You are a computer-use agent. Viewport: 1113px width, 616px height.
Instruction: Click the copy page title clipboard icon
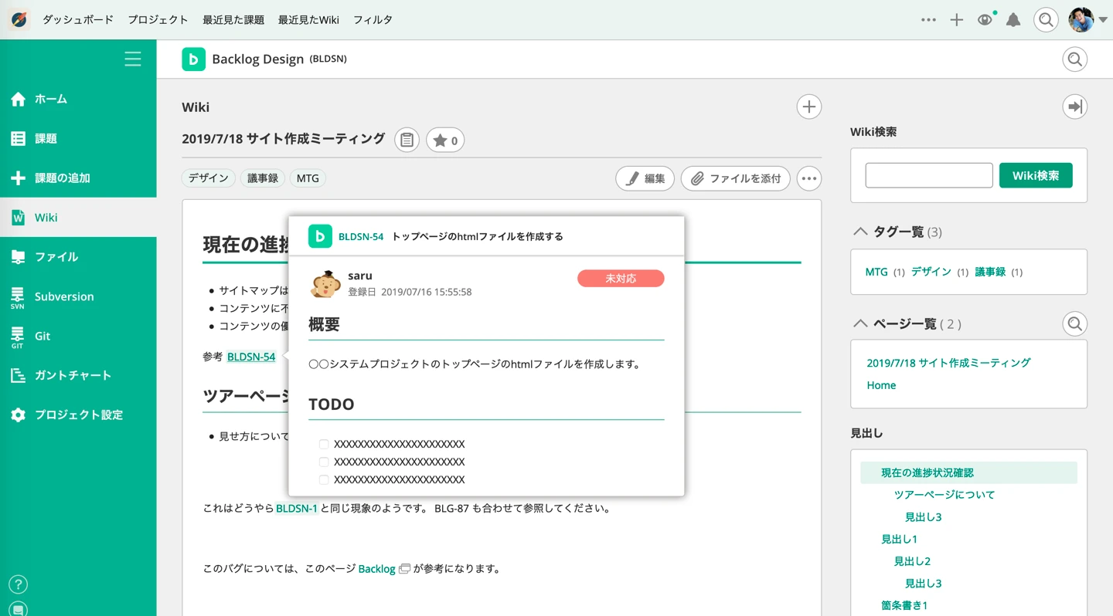pos(407,140)
